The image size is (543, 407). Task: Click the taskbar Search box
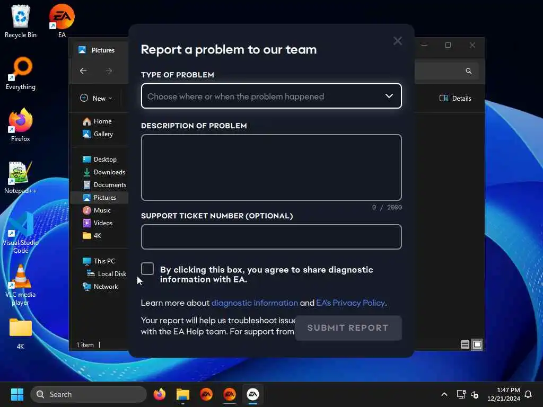[x=89, y=394]
